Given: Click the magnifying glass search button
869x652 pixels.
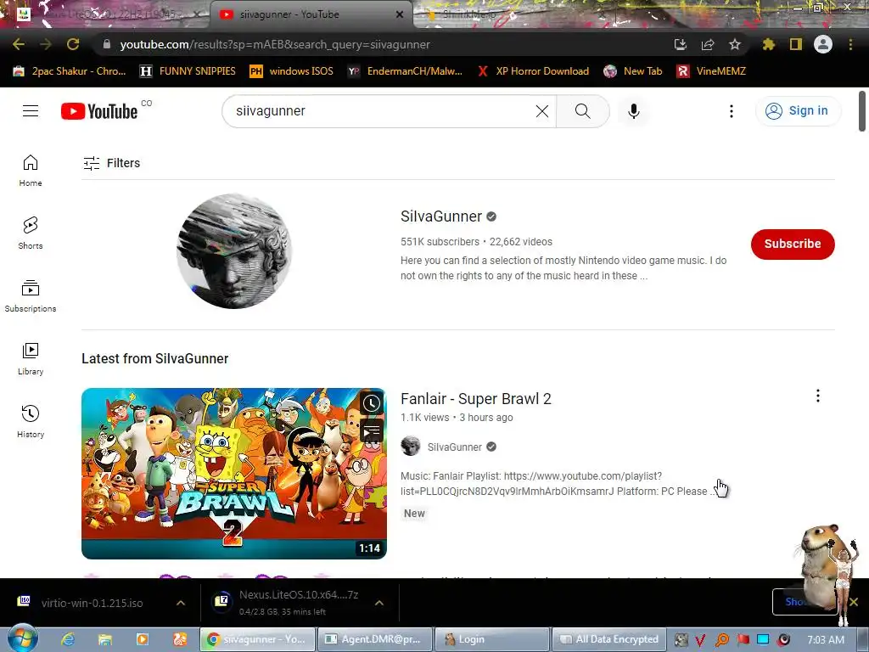Looking at the screenshot, I should pos(582,111).
